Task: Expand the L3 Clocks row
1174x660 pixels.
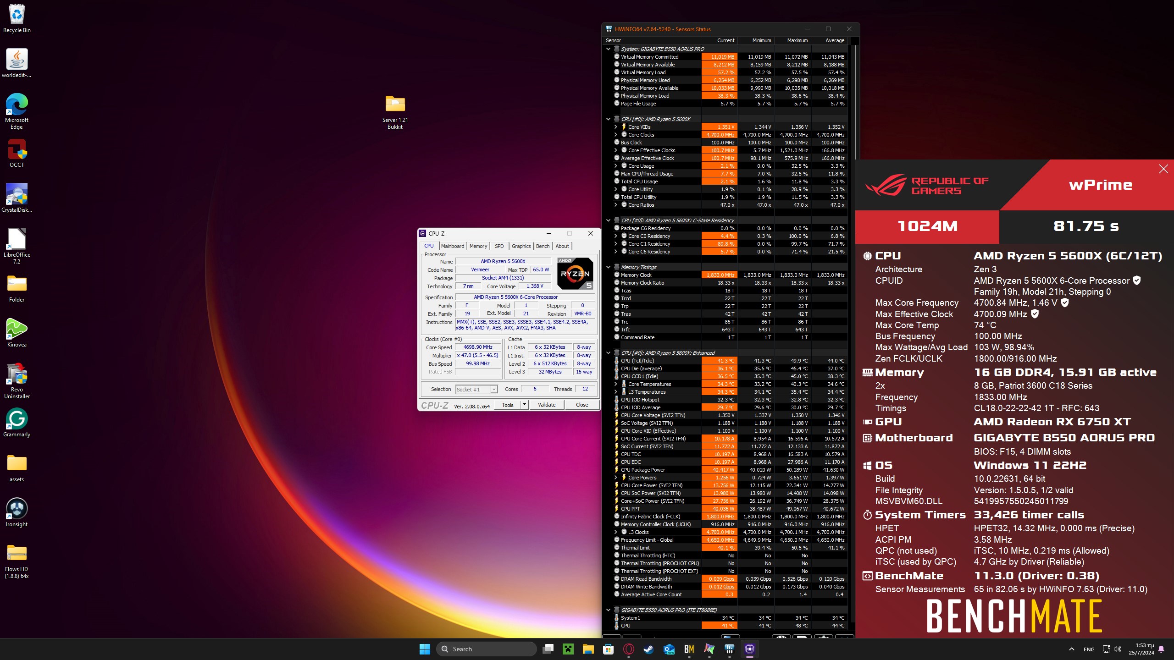Action: pos(616,532)
